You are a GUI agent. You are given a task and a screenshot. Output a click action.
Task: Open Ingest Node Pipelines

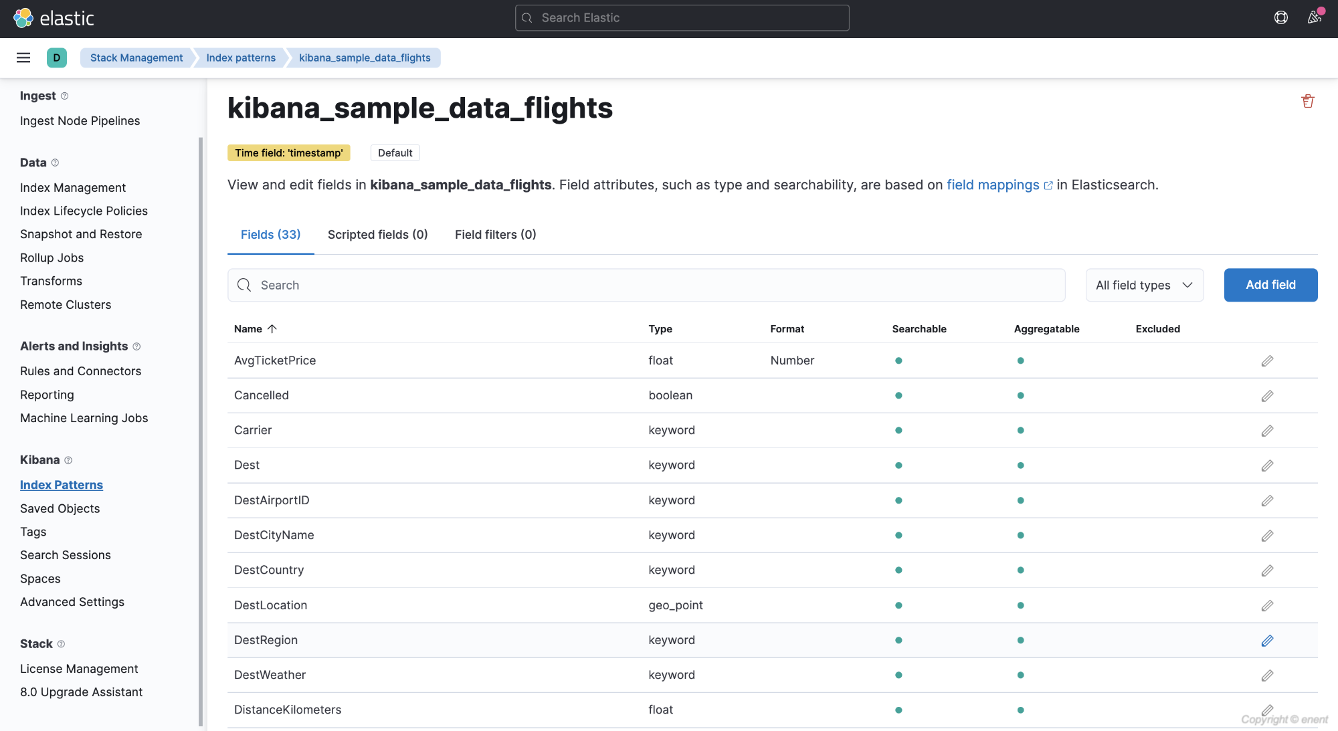pyautogui.click(x=80, y=121)
